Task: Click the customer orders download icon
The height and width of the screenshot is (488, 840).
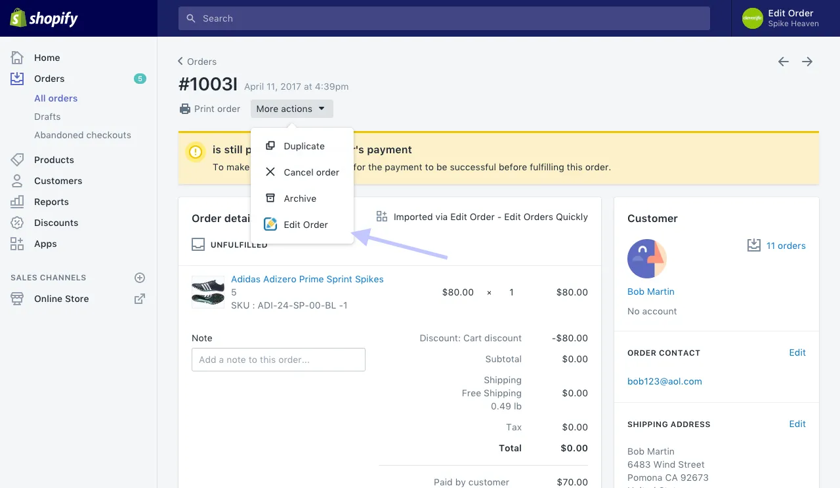Action: pos(754,246)
